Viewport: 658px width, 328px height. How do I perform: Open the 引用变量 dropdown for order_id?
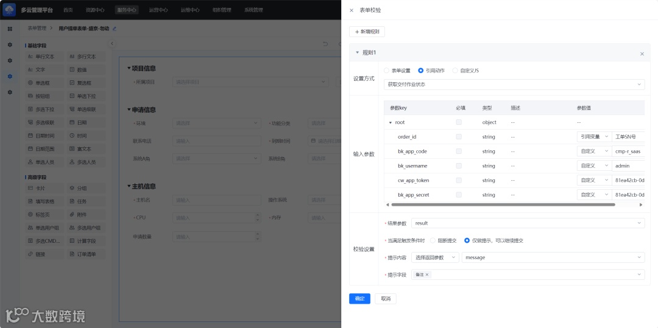594,136
